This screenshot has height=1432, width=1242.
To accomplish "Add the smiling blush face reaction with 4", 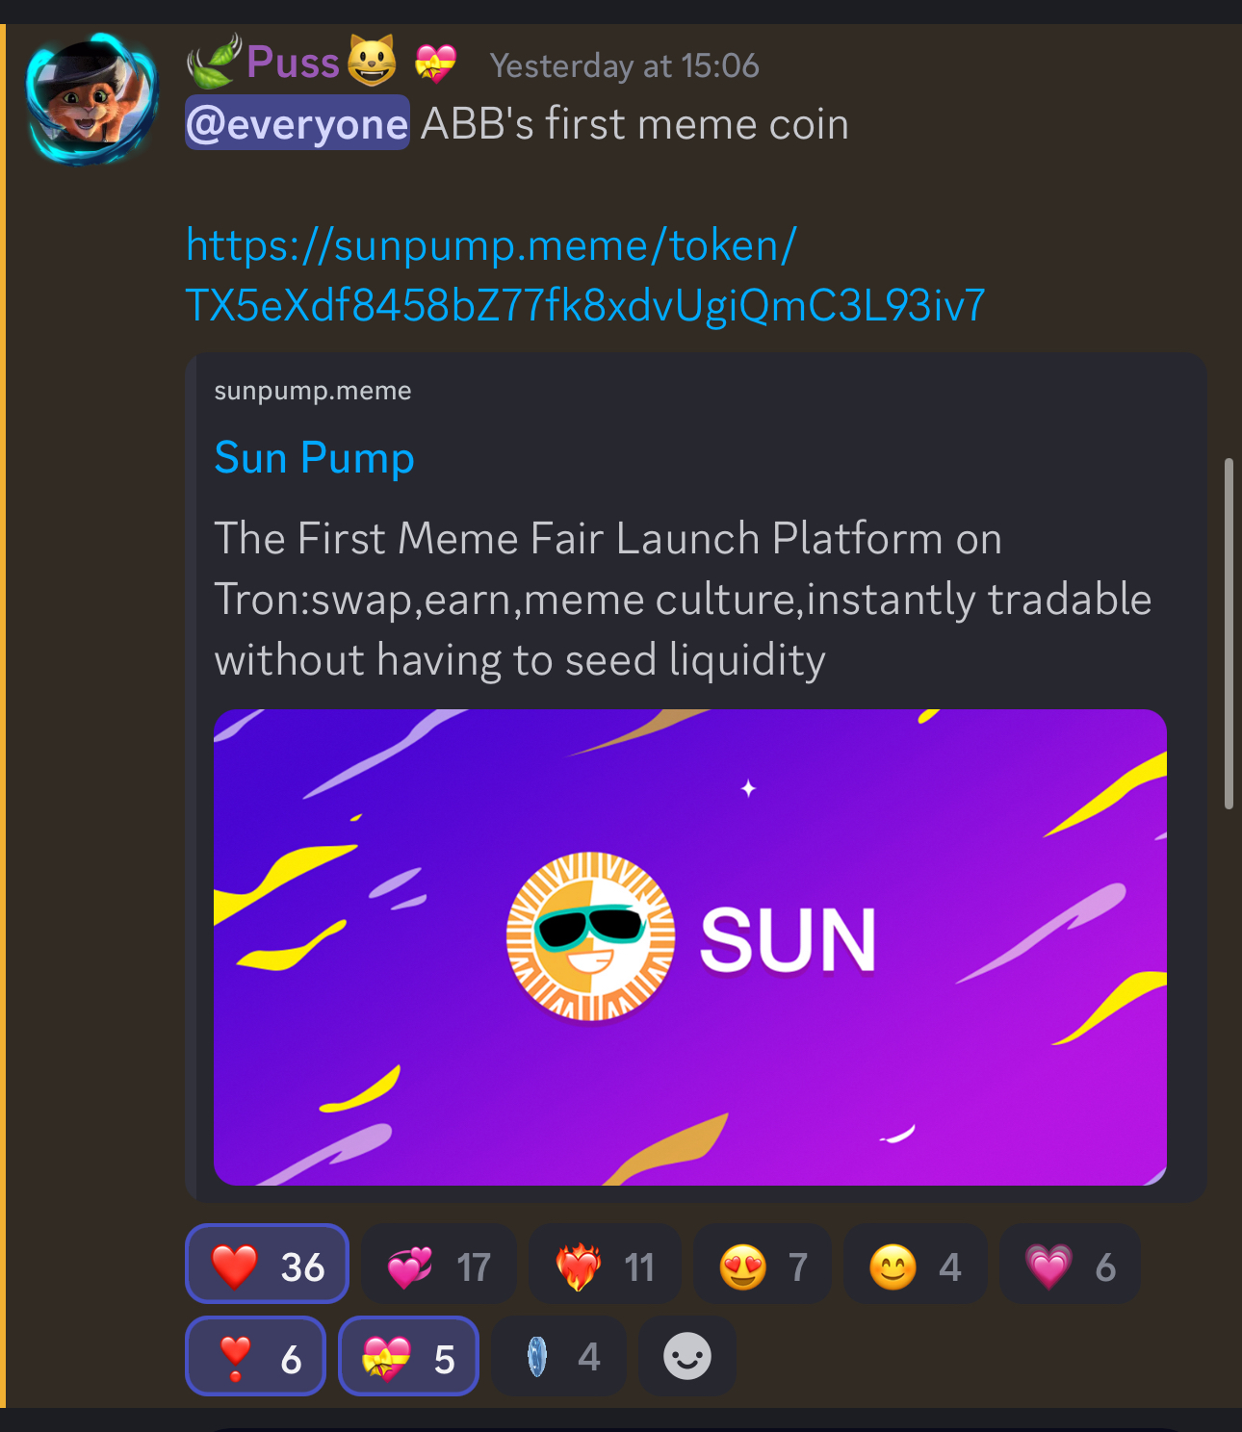I will pyautogui.click(x=915, y=1264).
